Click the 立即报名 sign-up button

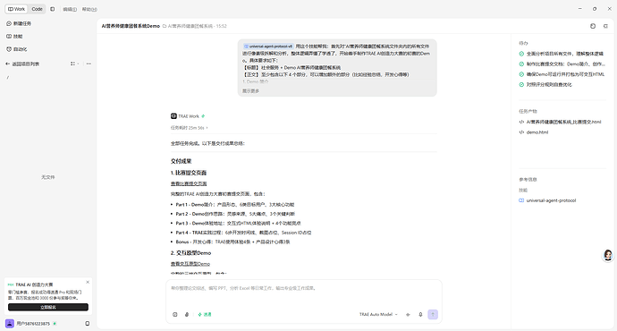[x=48, y=308]
